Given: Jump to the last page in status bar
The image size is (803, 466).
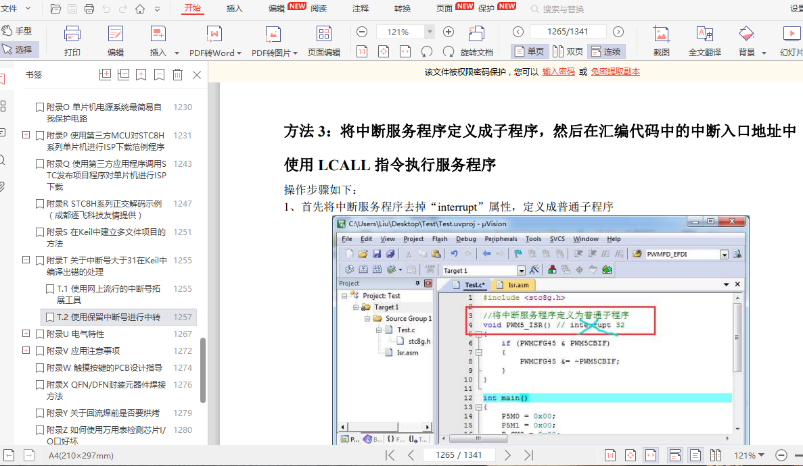Looking at the screenshot, I should tap(528, 455).
